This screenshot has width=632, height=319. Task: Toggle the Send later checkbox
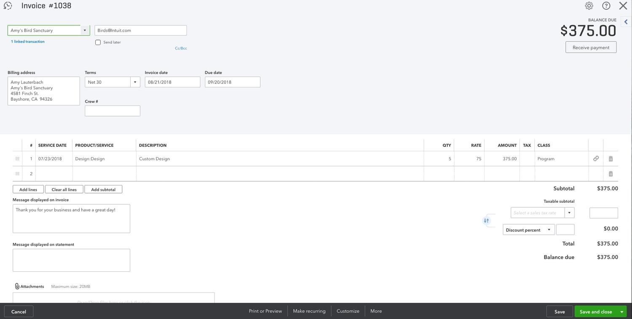click(98, 42)
